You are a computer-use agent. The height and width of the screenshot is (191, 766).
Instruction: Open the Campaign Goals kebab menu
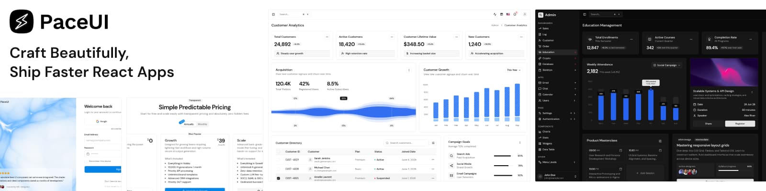(x=520, y=142)
